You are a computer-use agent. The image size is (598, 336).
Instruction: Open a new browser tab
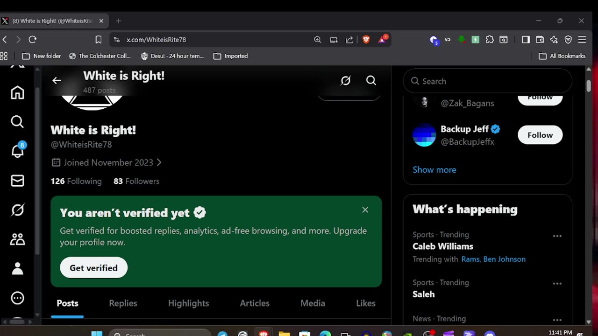[x=118, y=21]
